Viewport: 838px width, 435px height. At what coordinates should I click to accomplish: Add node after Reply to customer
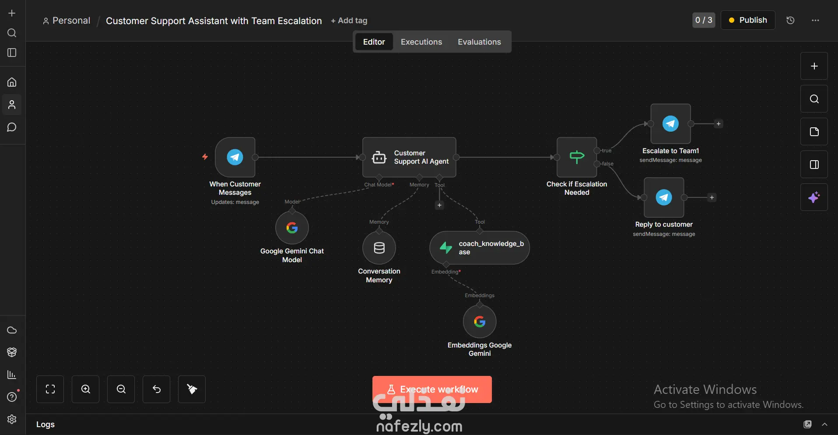(712, 197)
